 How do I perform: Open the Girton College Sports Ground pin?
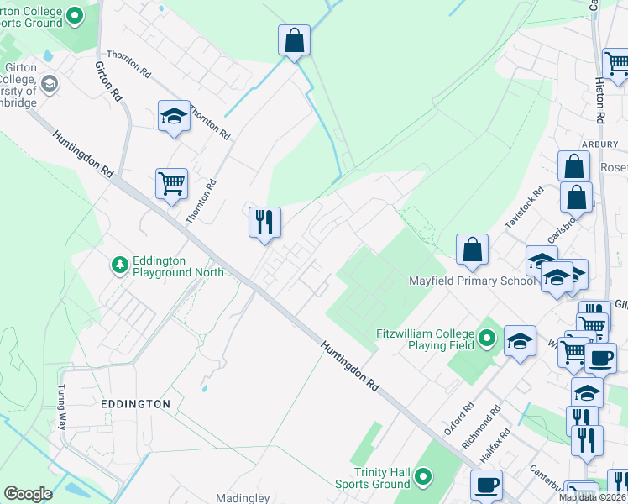pyautogui.click(x=75, y=17)
